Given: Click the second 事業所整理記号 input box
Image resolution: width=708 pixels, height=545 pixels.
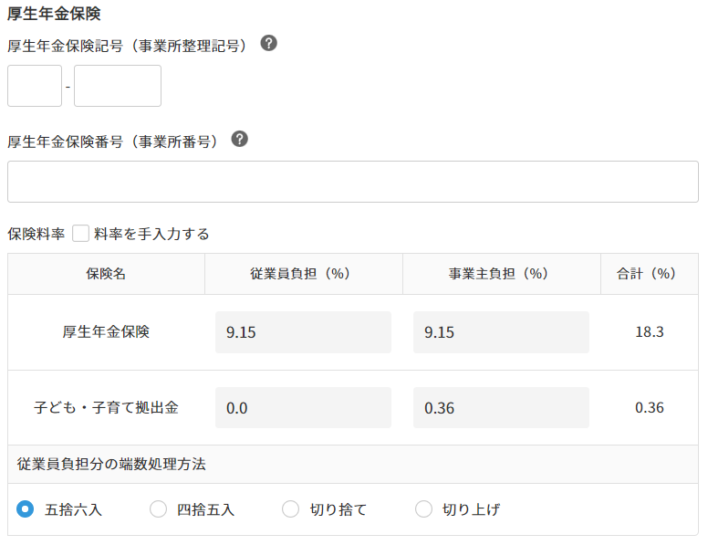Looking at the screenshot, I should coord(118,86).
